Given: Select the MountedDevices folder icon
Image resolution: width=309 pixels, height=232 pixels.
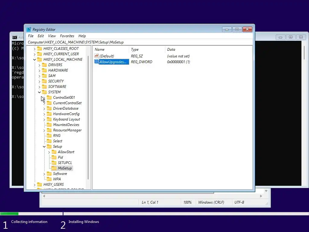Looking at the screenshot, I should (49, 125).
